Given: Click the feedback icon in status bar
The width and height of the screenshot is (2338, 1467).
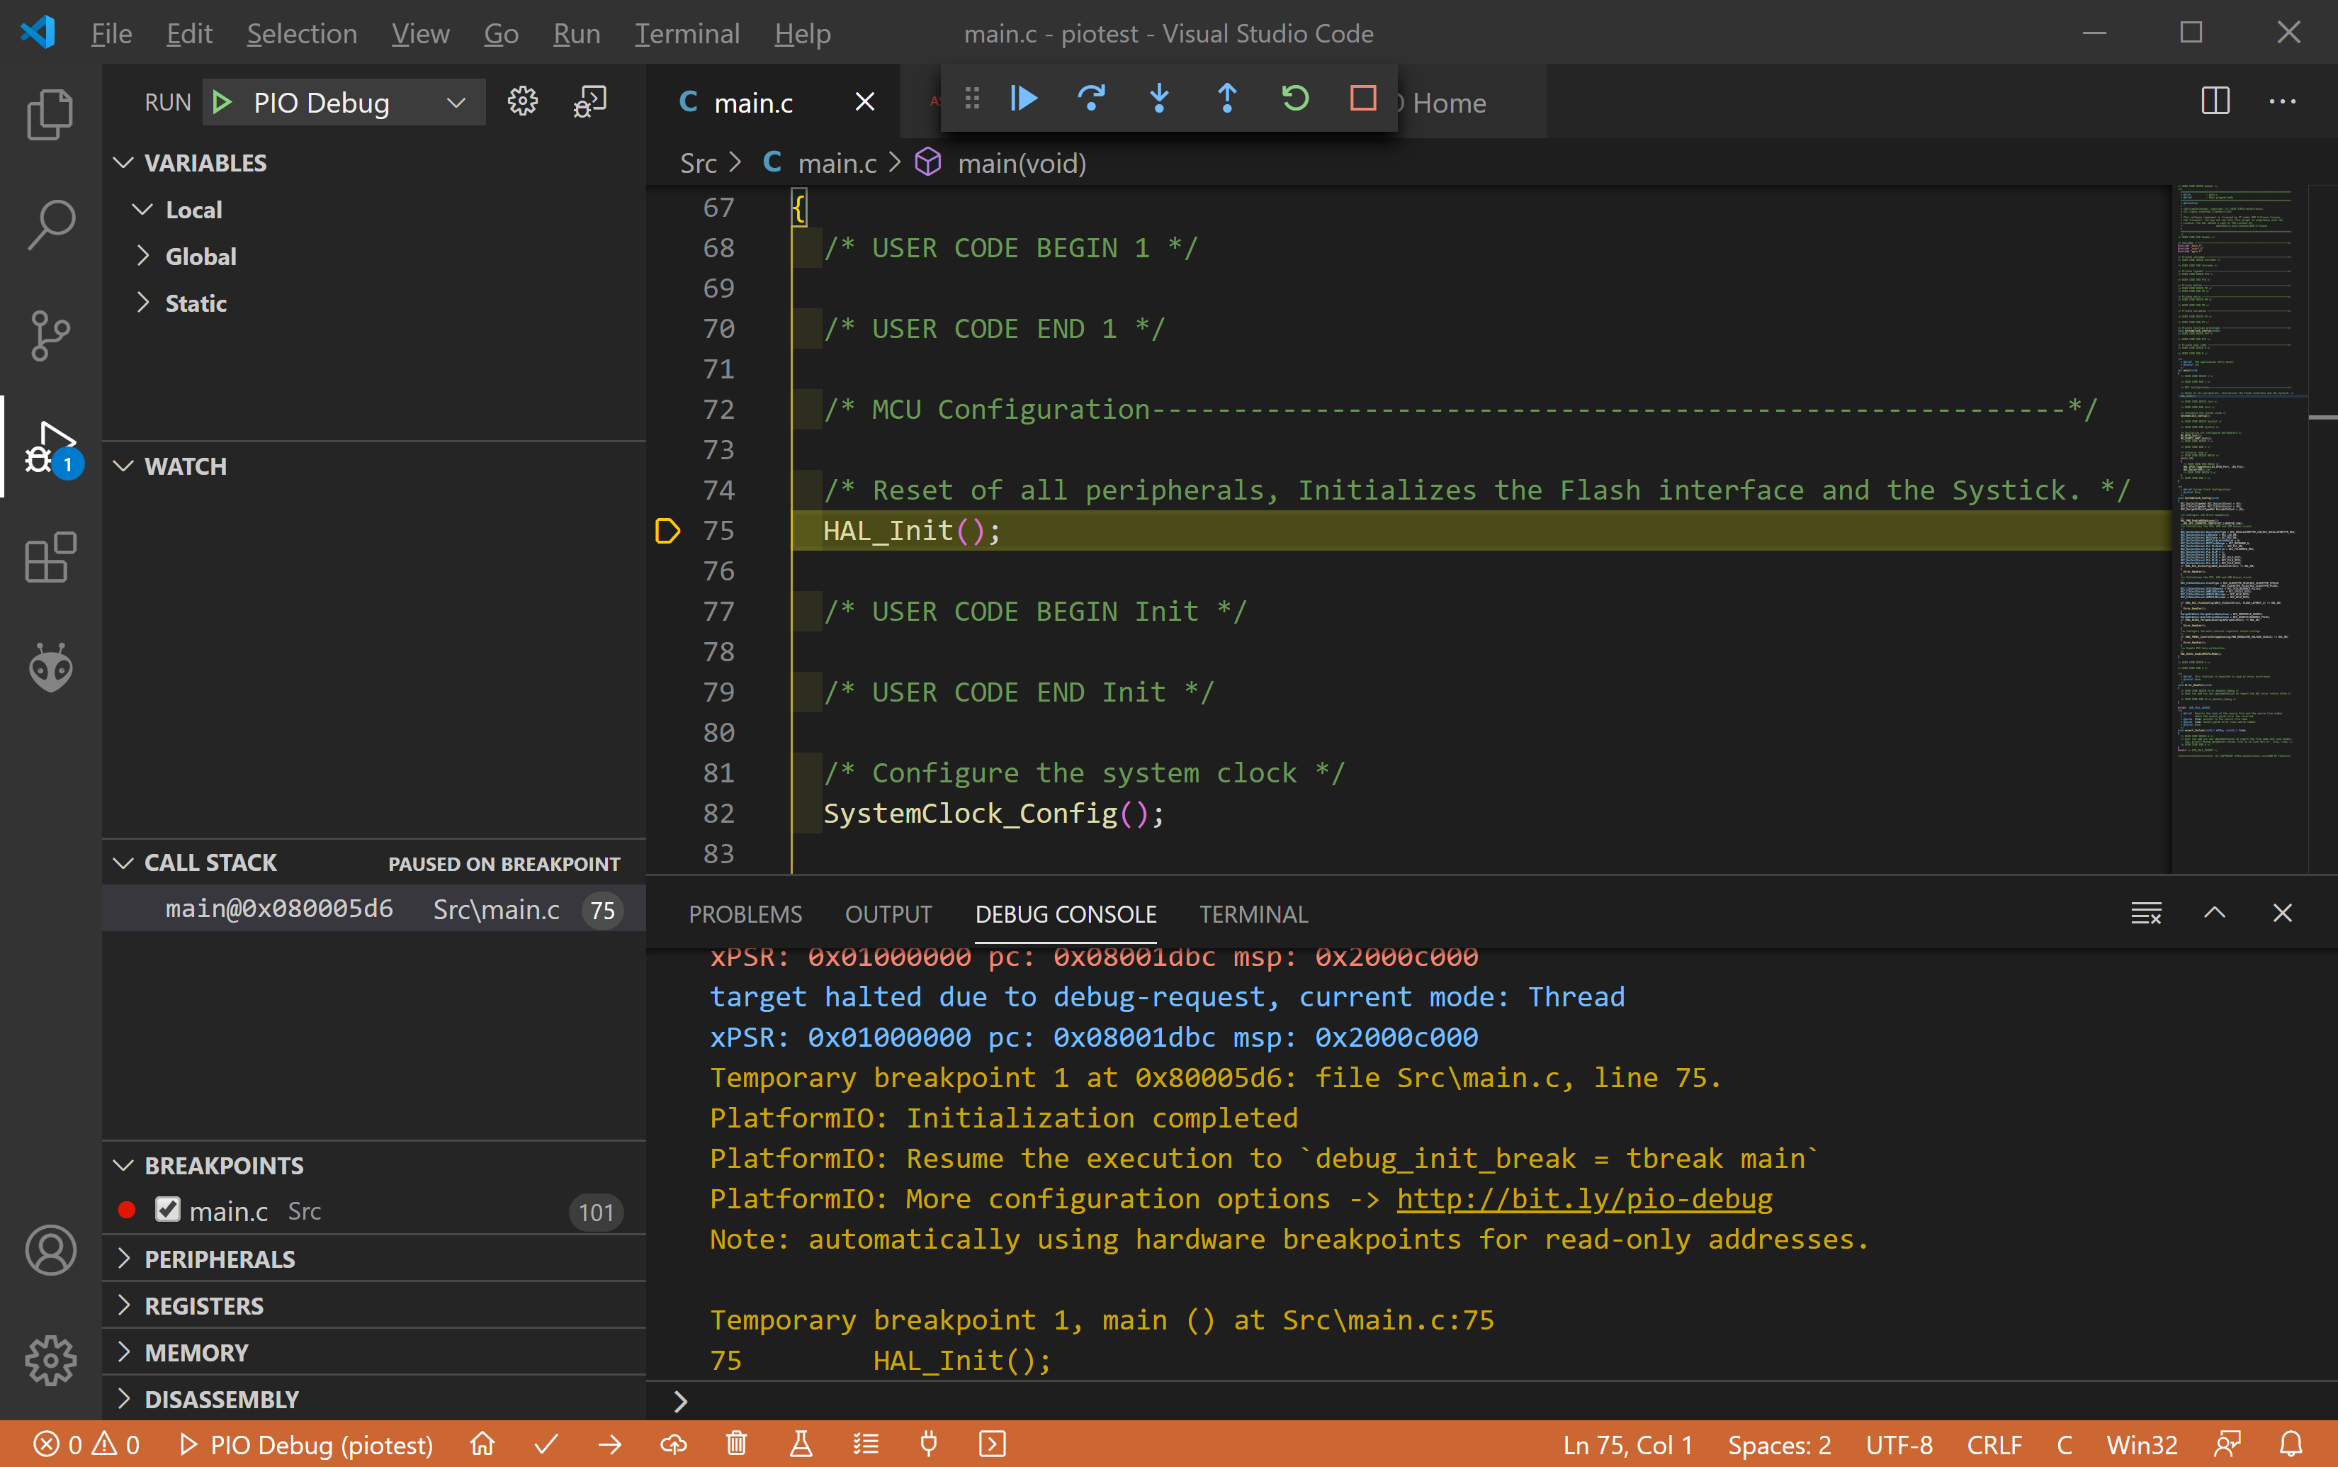Looking at the screenshot, I should (2227, 1444).
